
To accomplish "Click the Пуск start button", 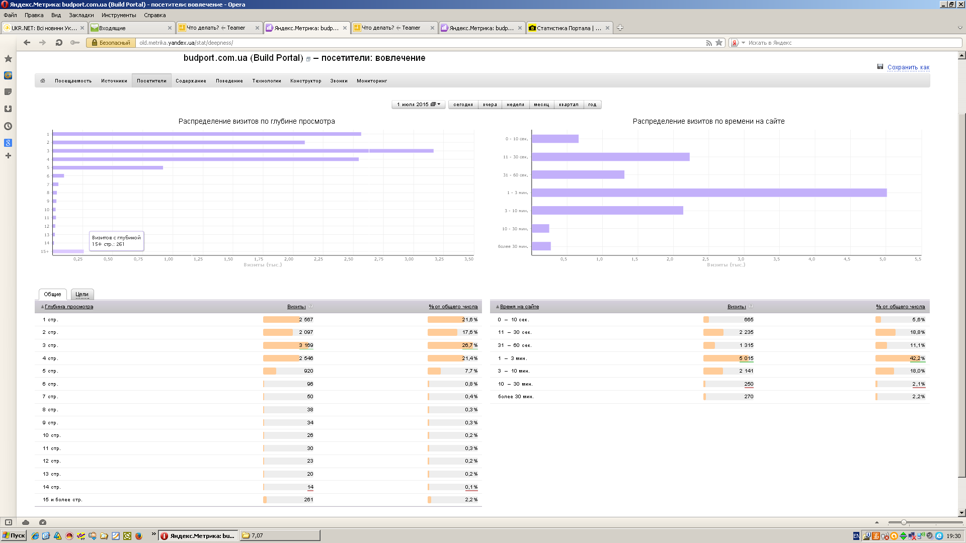I will (x=14, y=536).
